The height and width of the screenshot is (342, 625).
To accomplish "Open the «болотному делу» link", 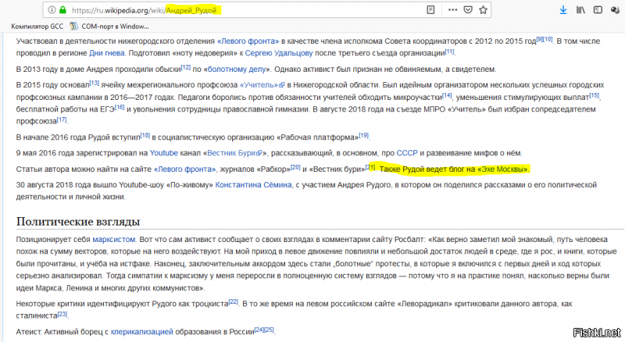I will click(237, 69).
